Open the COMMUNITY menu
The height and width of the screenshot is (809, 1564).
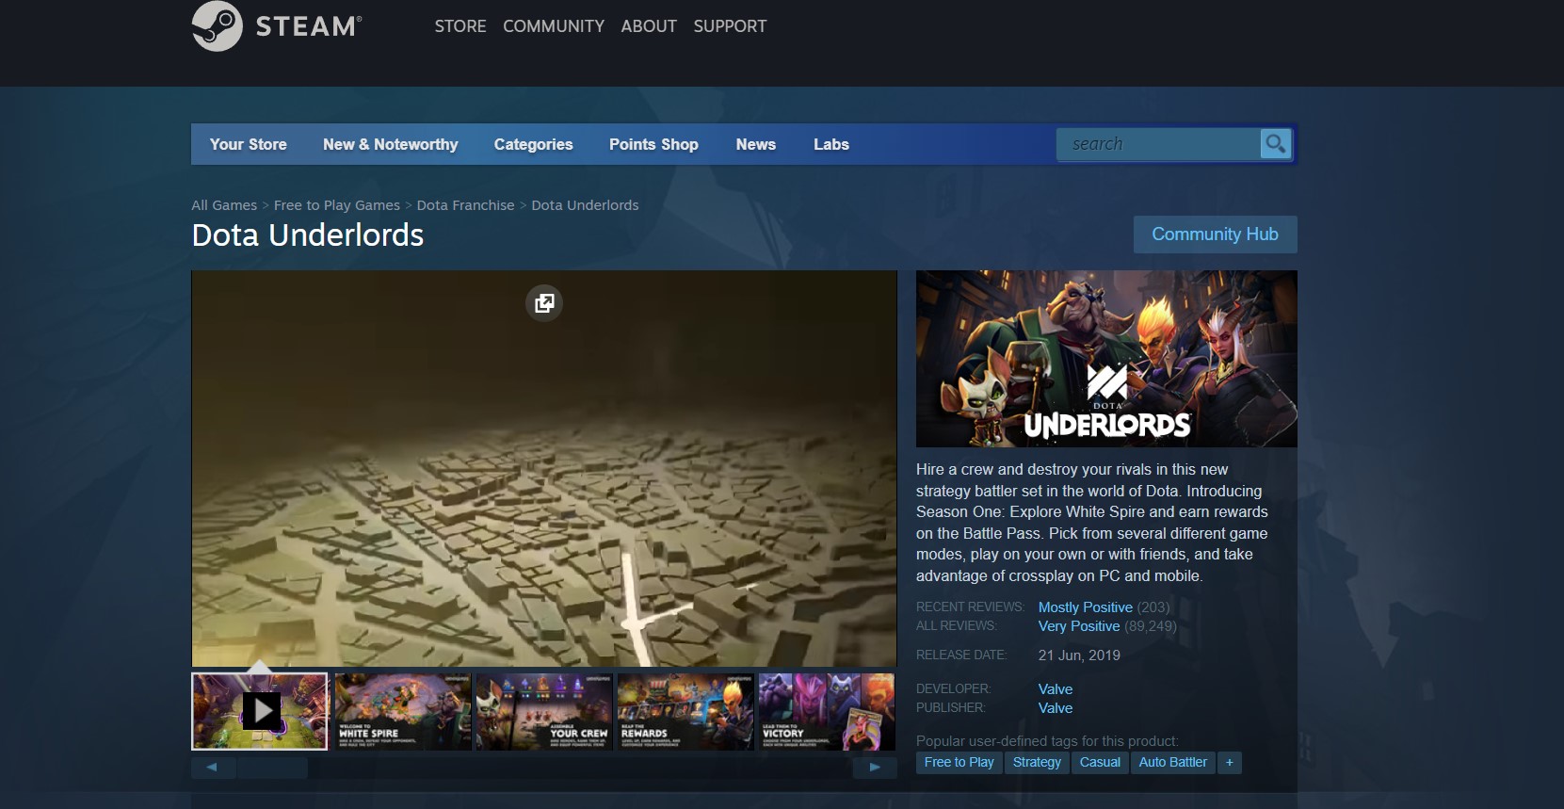[554, 26]
